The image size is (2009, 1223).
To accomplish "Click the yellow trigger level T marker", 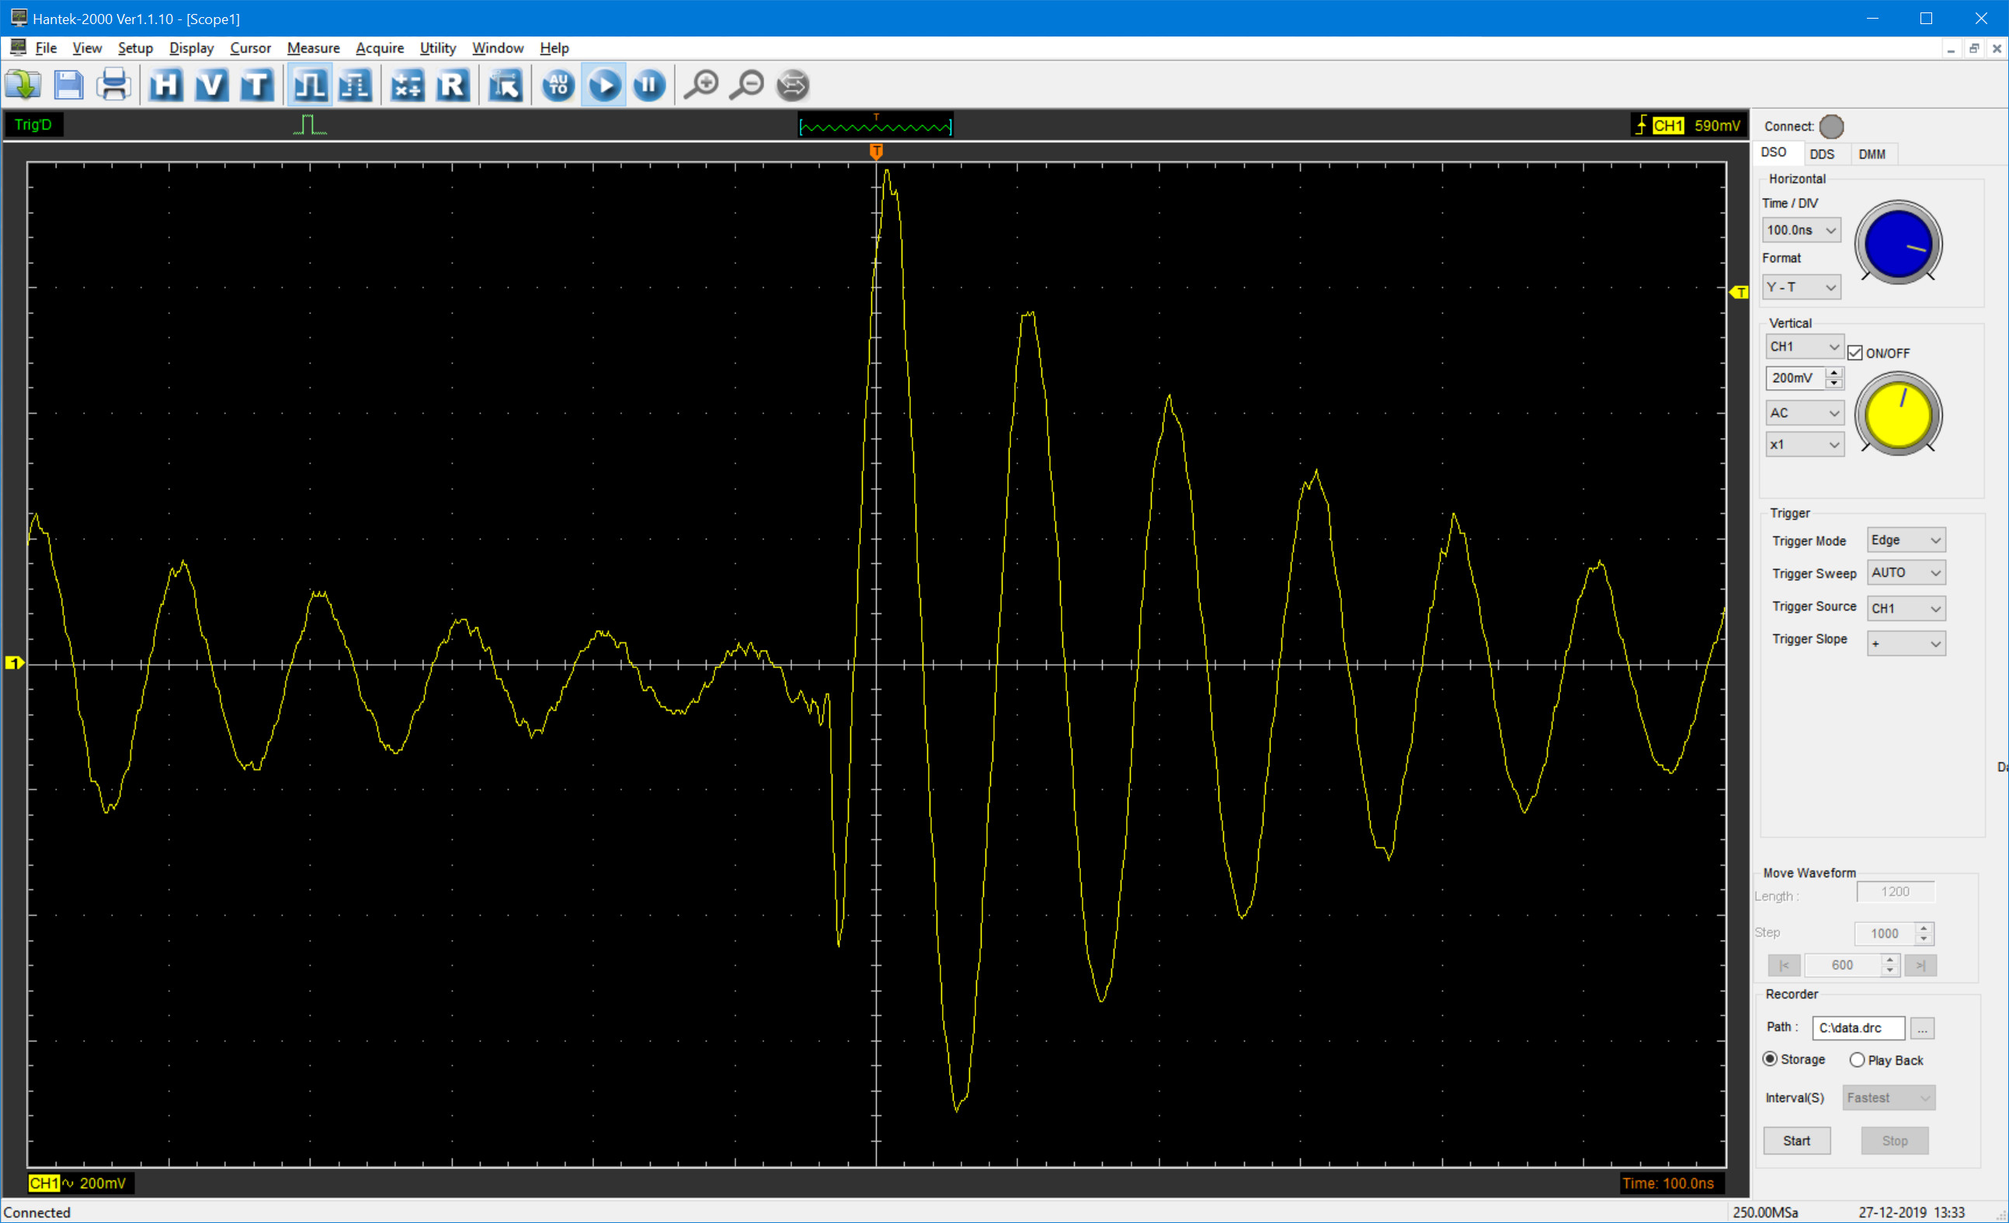I will pos(1739,292).
